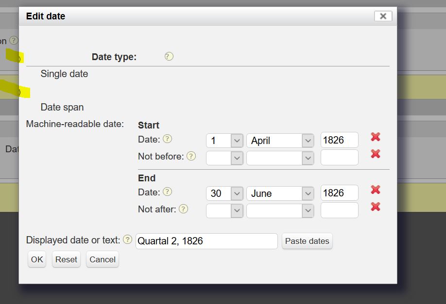Click the End Date year field 1826

339,193
